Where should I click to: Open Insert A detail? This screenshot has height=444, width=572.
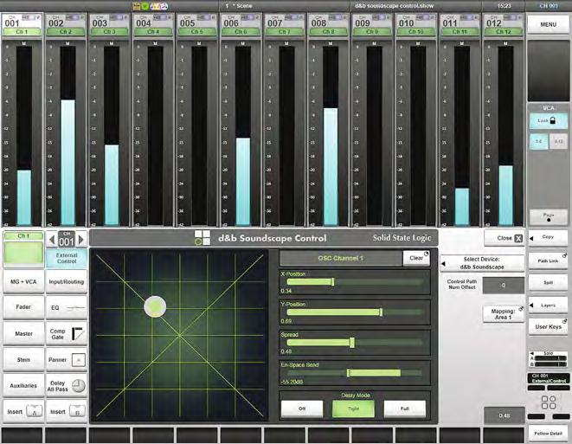click(x=23, y=411)
